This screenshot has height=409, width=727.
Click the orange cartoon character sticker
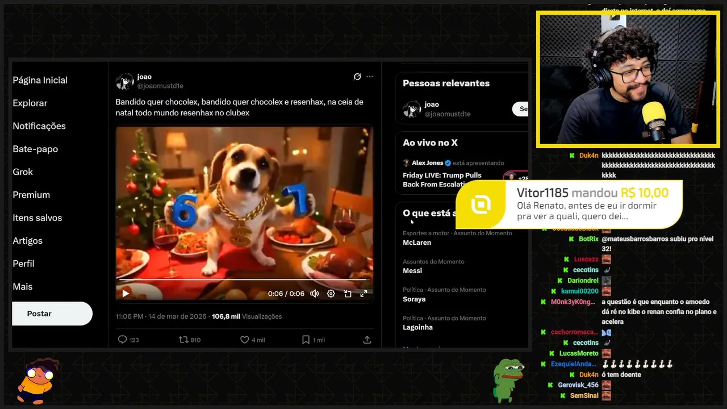(x=39, y=381)
